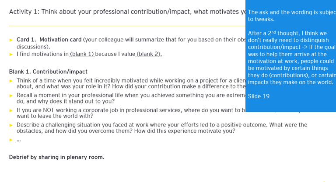Image resolution: width=336 pixels, height=182 pixels.
Task: Select the 'Activity 1' slide title
Action: pyautogui.click(x=127, y=12)
